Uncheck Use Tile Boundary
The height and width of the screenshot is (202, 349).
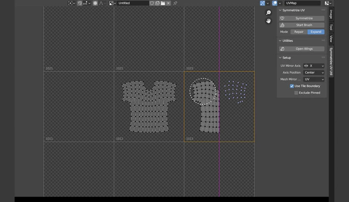[x=292, y=86]
